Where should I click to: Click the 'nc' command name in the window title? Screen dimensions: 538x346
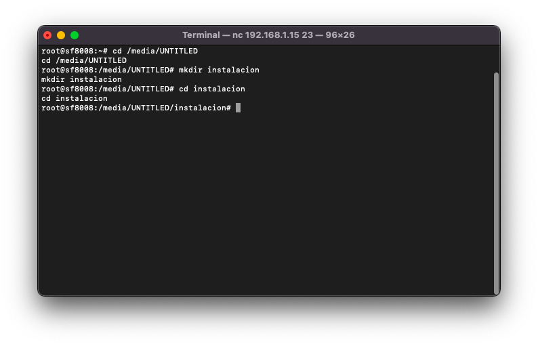(237, 35)
